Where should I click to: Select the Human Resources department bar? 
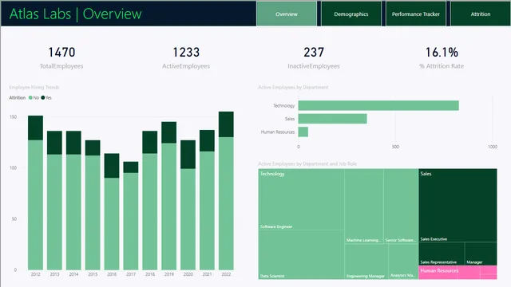(303, 132)
